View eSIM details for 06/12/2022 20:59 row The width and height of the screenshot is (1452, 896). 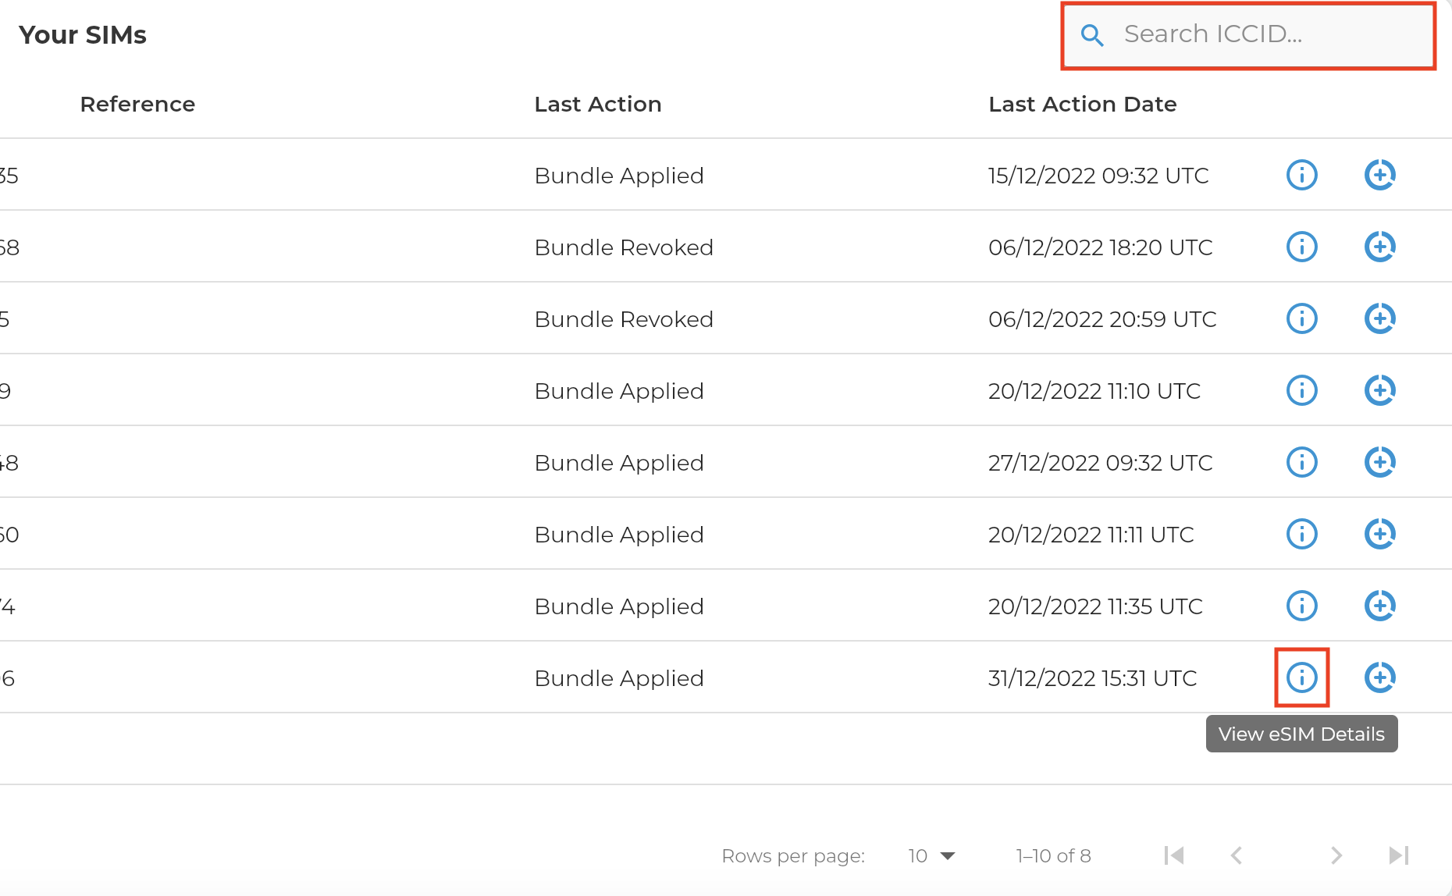1301,318
